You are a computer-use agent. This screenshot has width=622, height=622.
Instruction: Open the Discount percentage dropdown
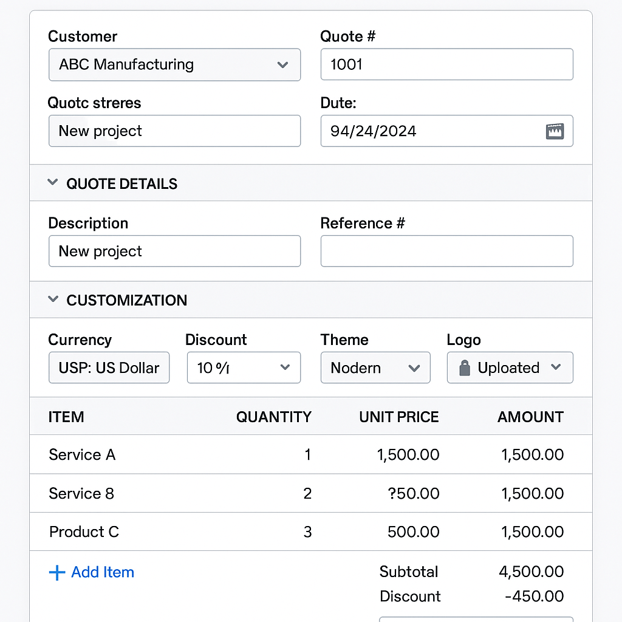click(x=244, y=368)
